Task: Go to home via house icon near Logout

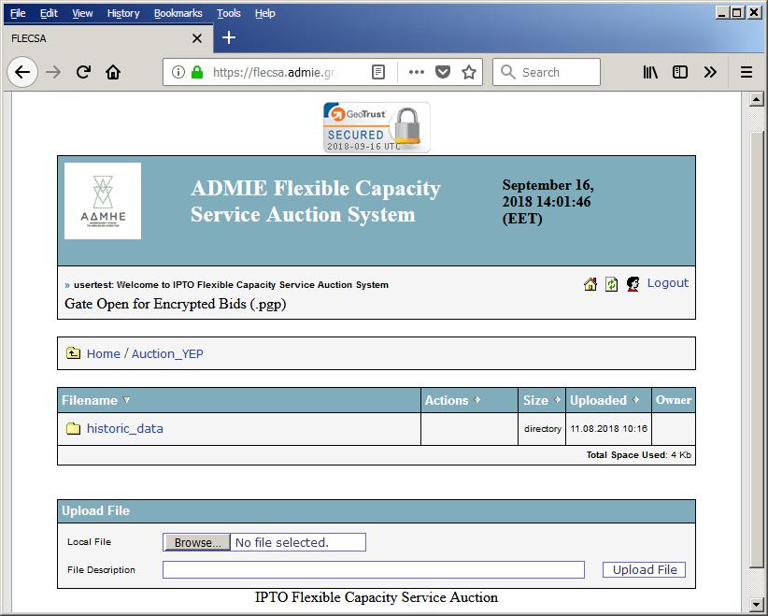Action: click(x=590, y=284)
